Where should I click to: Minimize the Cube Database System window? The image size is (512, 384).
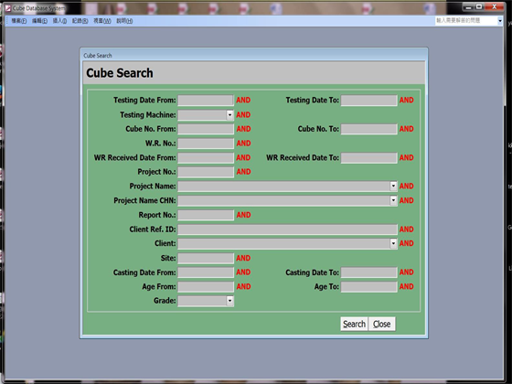tap(468, 7)
